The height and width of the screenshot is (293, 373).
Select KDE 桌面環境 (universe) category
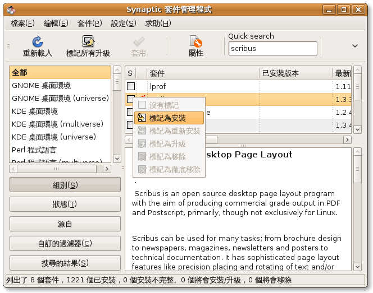[x=60, y=137]
